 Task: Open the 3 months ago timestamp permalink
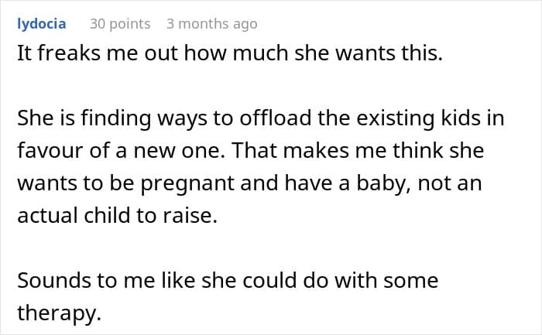[x=212, y=24]
